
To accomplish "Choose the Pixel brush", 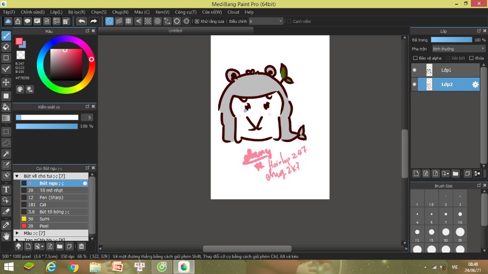I will pos(54,226).
